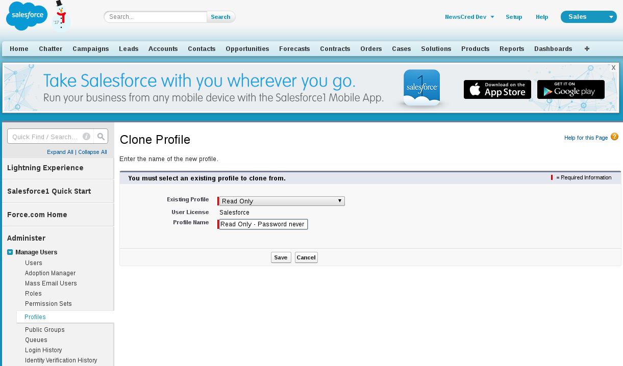
Task: Open Login History in sidebar
Action: click(43, 350)
